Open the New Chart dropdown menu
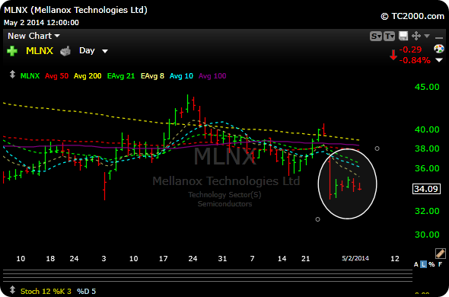 [x=33, y=36]
